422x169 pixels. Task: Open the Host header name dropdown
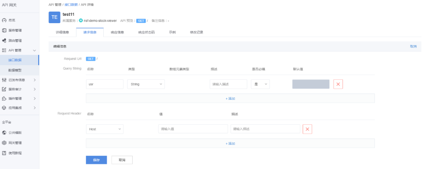coord(104,129)
